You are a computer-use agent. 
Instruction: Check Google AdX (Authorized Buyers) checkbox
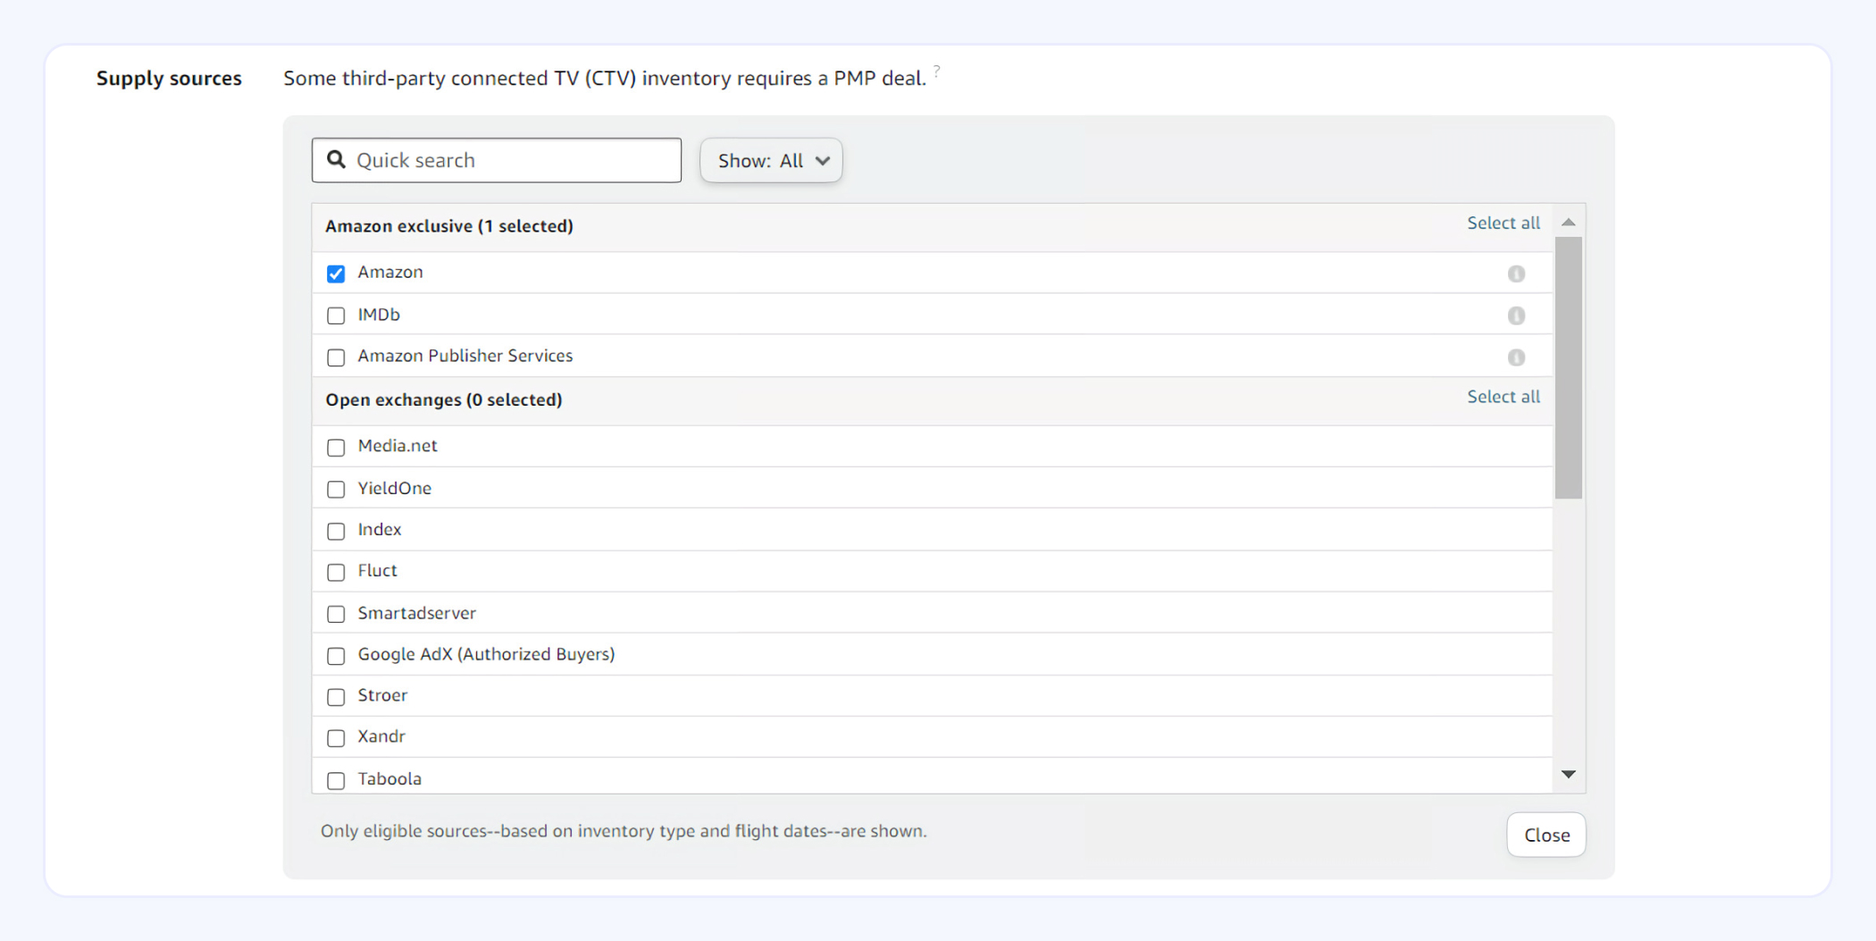pyautogui.click(x=336, y=656)
